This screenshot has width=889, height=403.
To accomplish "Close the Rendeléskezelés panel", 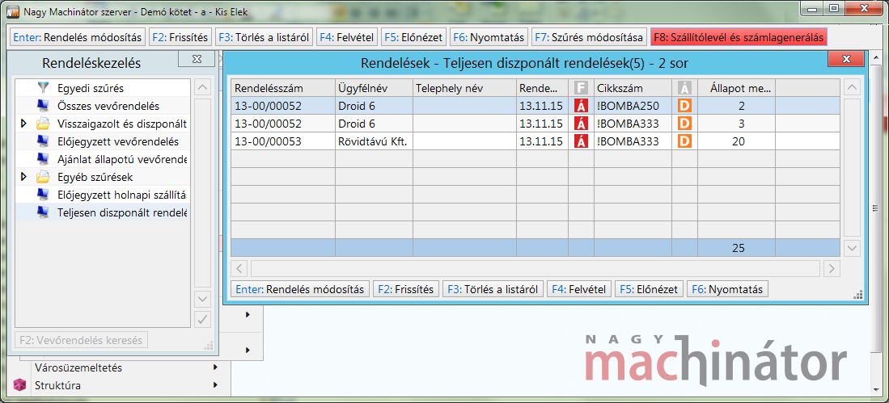I will click(197, 58).
